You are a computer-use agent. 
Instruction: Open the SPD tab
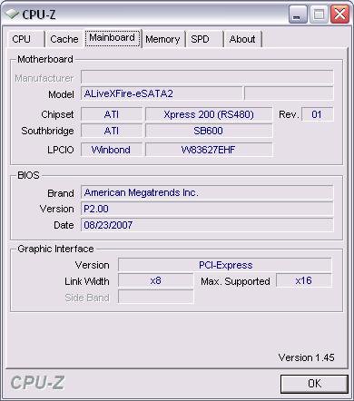[x=204, y=39]
